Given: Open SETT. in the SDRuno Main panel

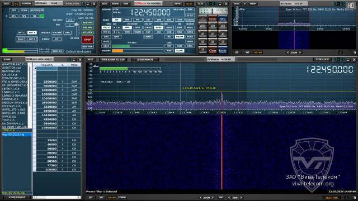Looking at the screenshot, I should point(7,4).
